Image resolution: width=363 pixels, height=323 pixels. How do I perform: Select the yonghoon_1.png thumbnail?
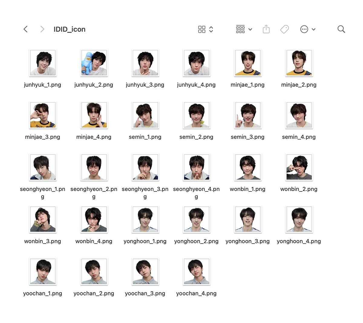145,220
